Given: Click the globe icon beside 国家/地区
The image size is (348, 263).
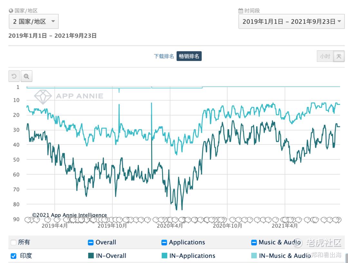Looking at the screenshot, I should (x=11, y=11).
